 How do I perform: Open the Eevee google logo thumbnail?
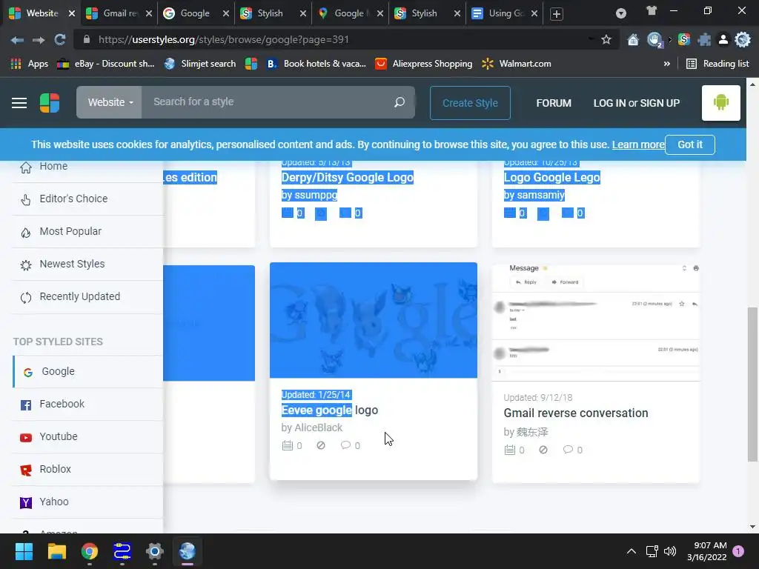coord(374,320)
